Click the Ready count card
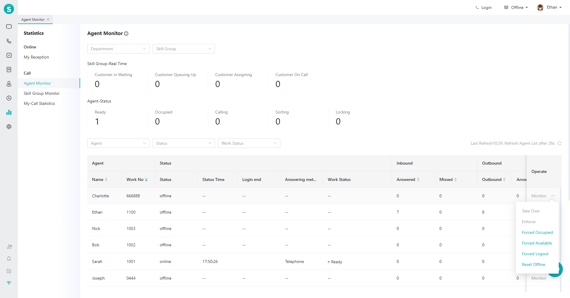The width and height of the screenshot is (570, 298). [118, 118]
